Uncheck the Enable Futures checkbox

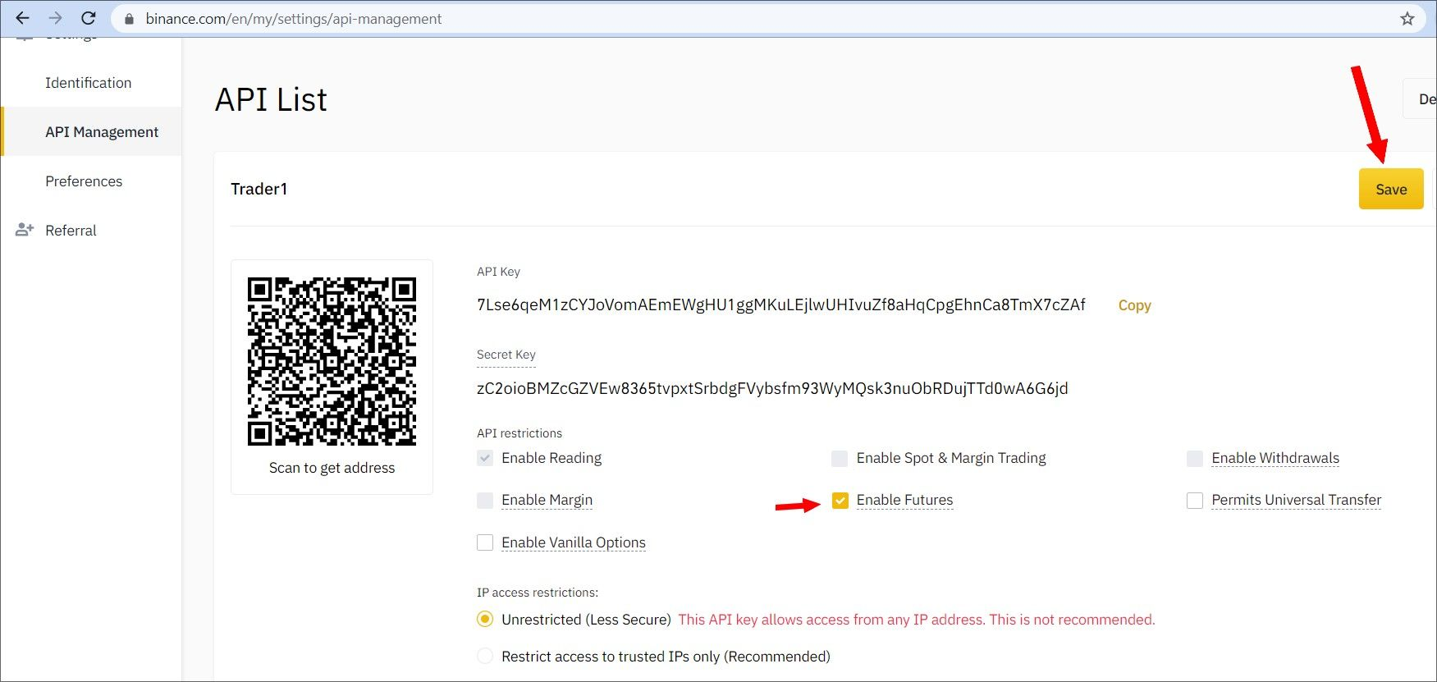click(840, 501)
